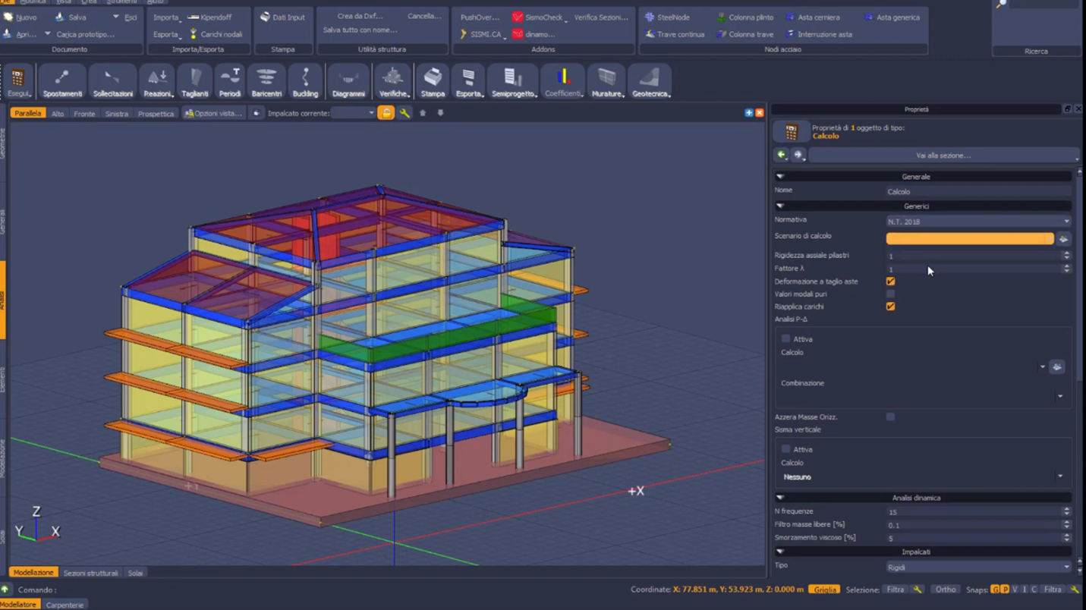
Task: Switch to Fronte view tab
Action: pyautogui.click(x=84, y=114)
